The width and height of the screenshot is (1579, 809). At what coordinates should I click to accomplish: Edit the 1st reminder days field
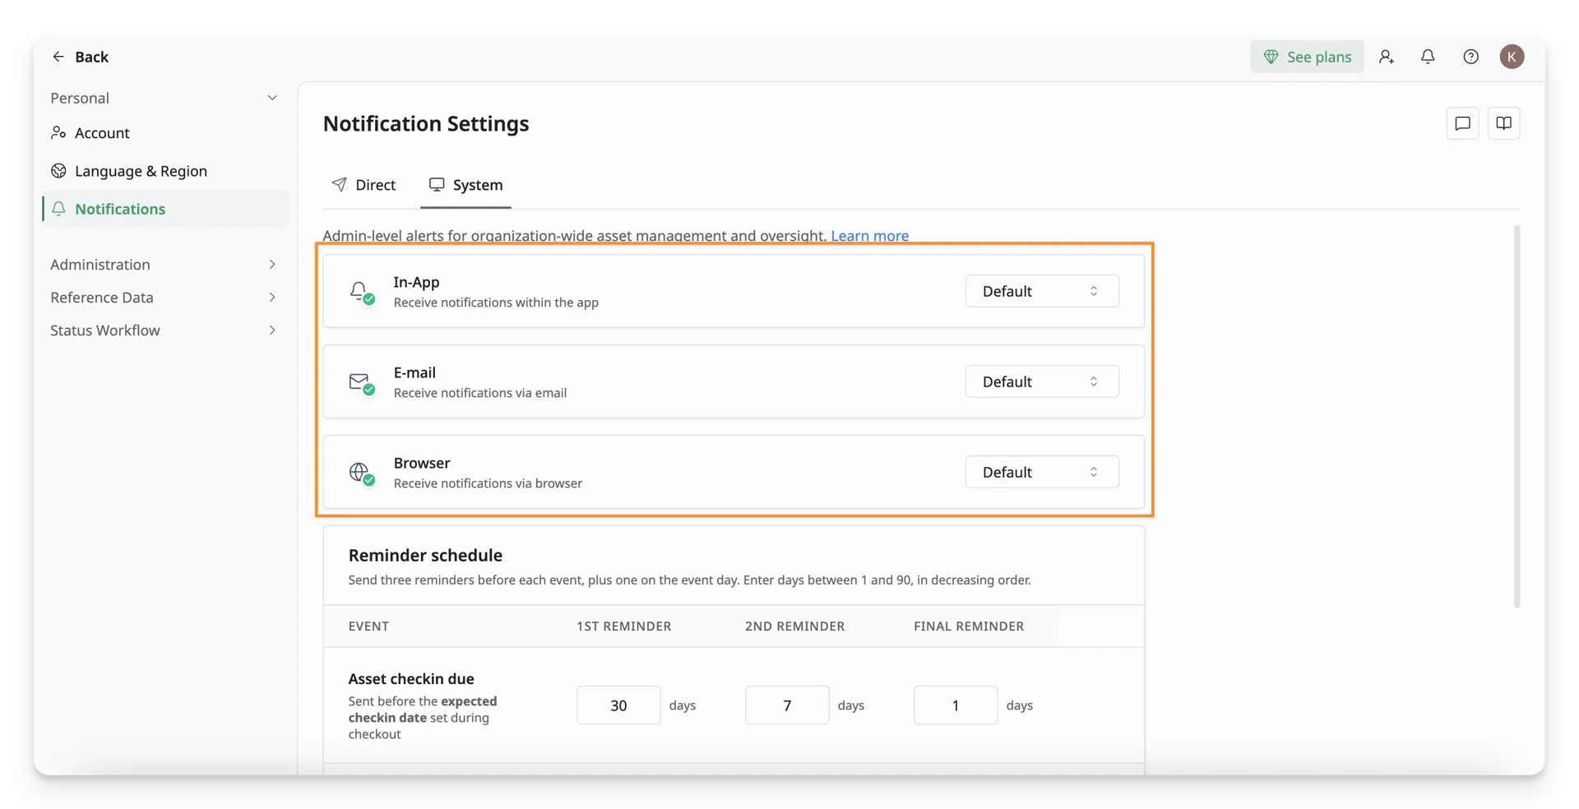(618, 705)
